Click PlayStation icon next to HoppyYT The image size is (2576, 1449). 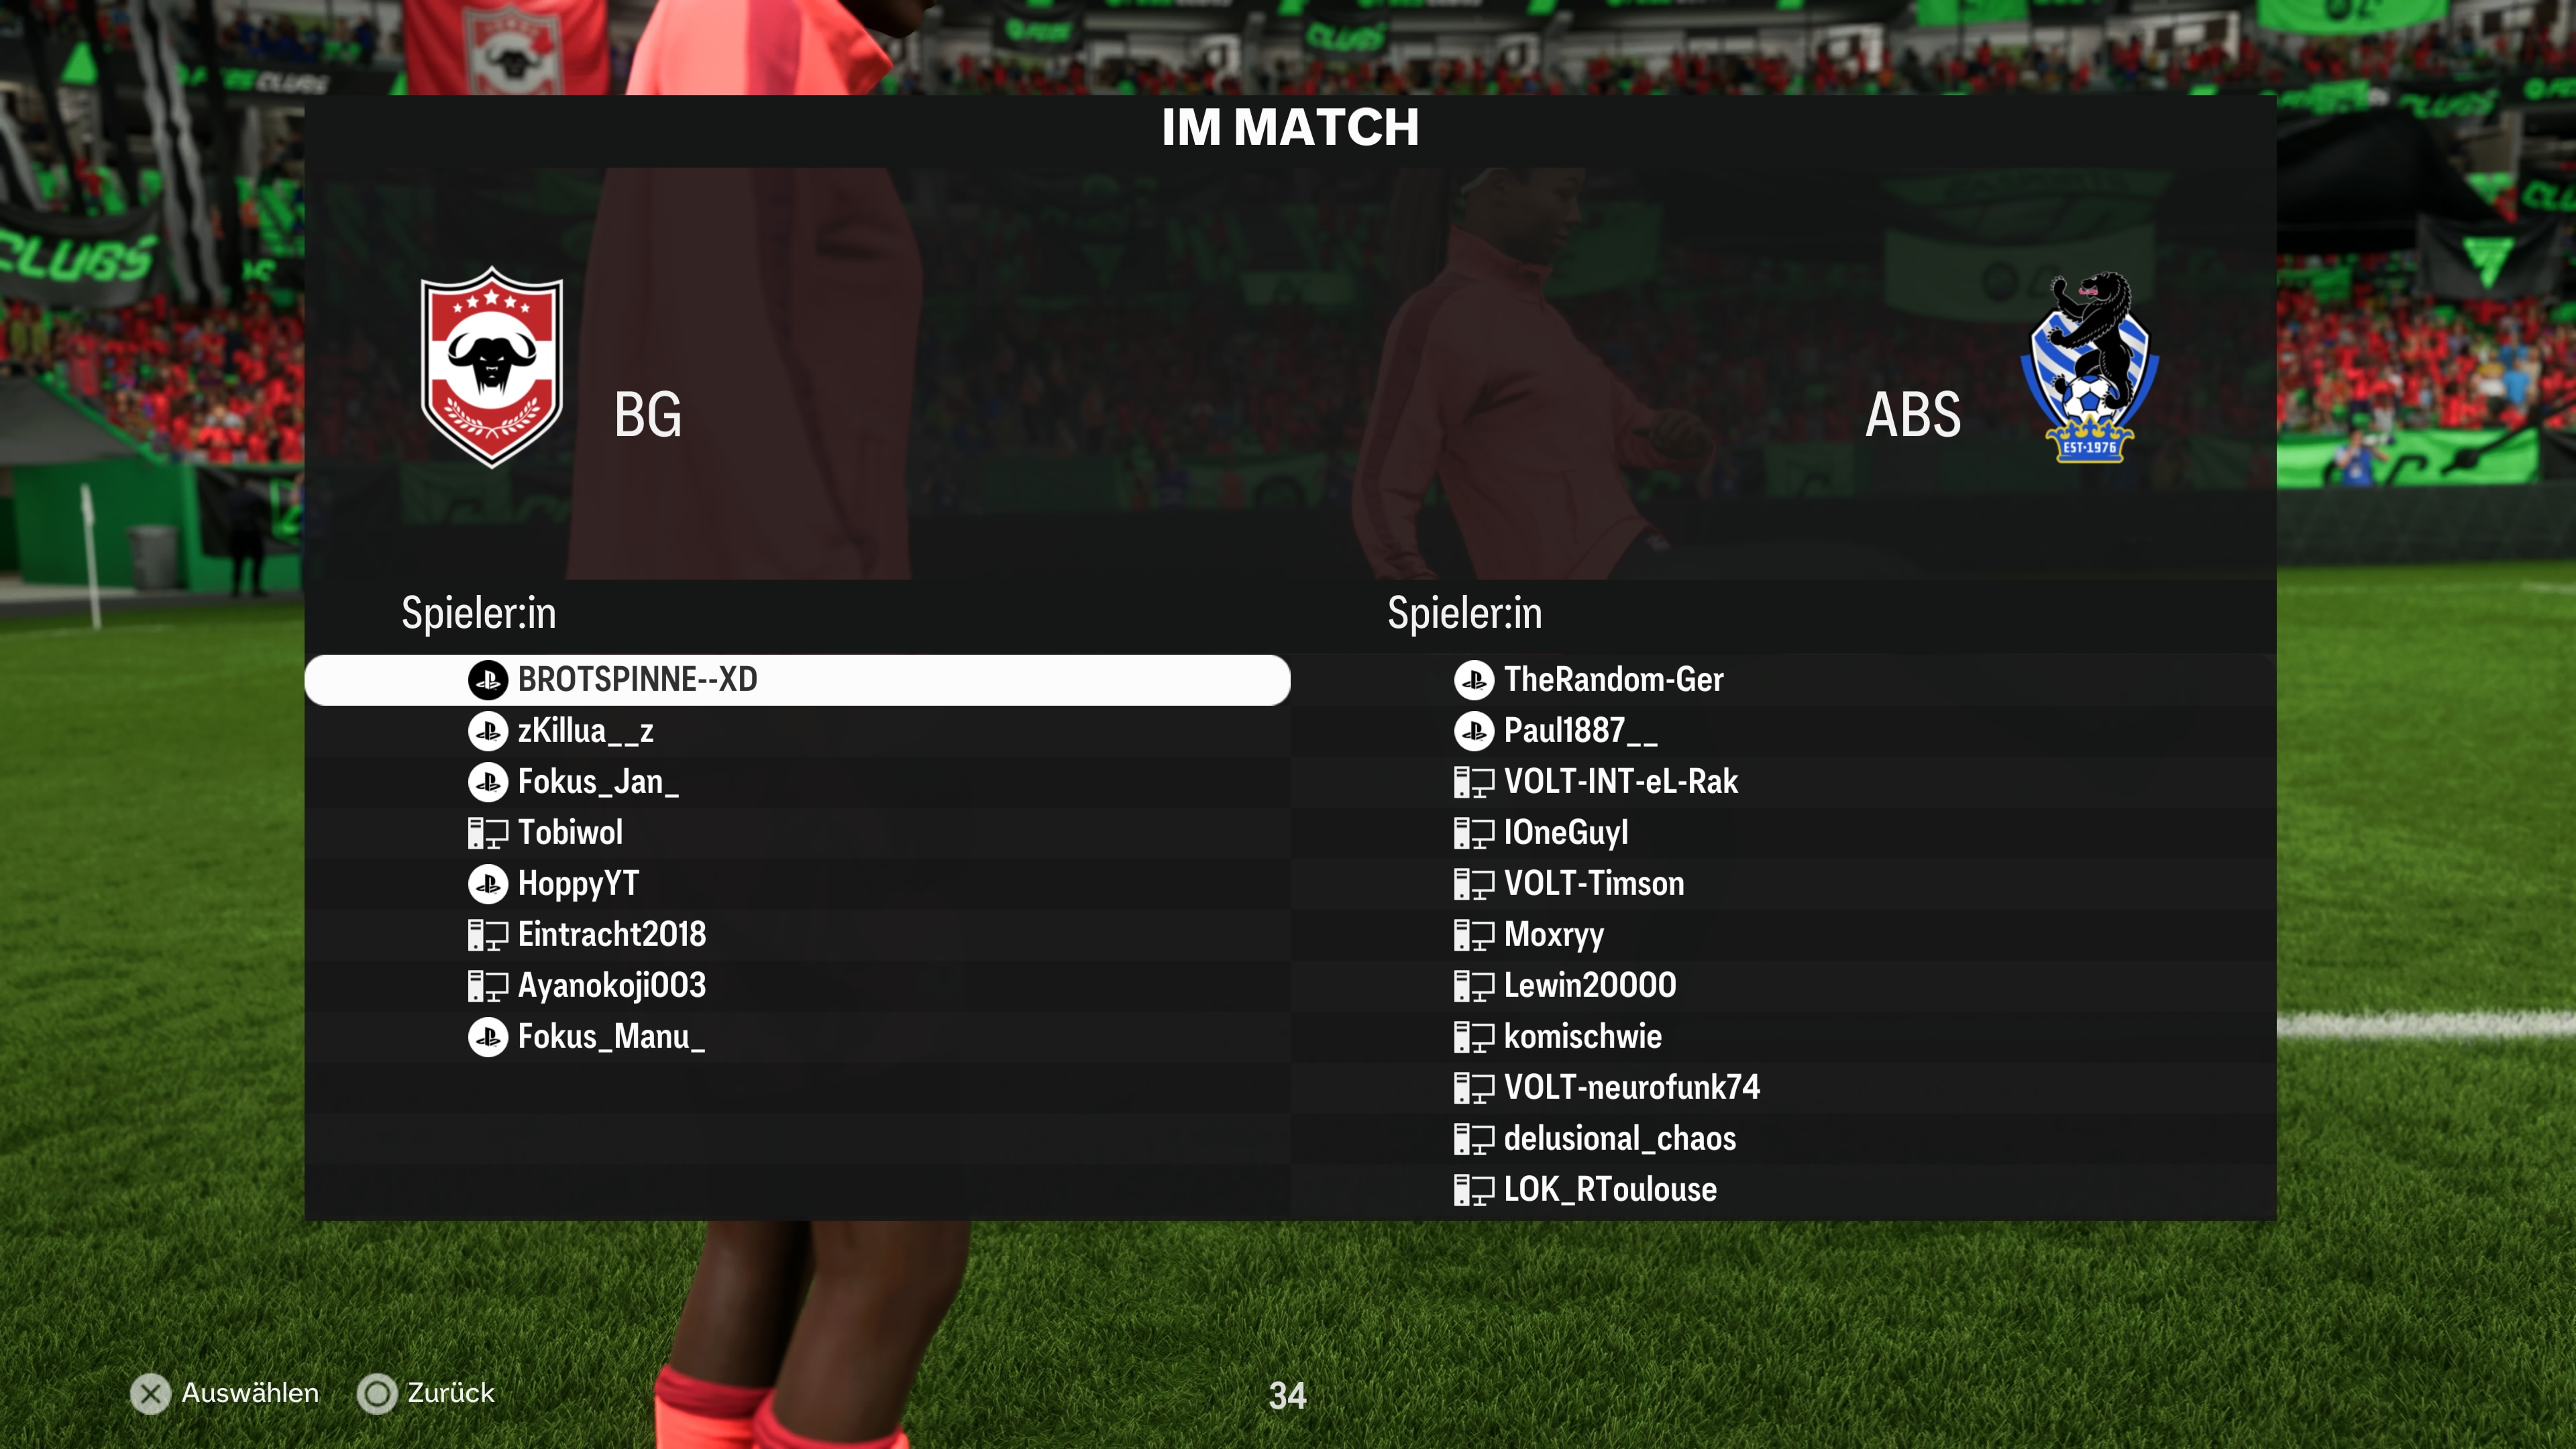point(488,884)
